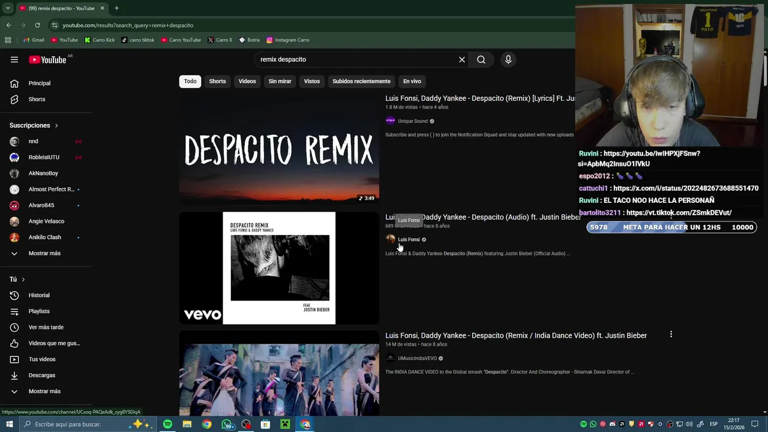This screenshot has height=432, width=768.
Task: Open the Angie Velasco subscription channel
Action: tap(46, 221)
